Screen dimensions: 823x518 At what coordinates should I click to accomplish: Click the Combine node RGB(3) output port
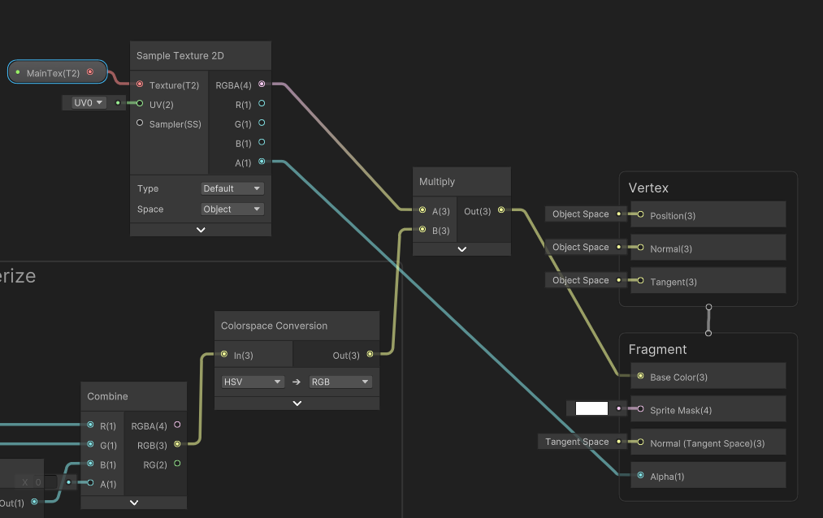coord(177,444)
